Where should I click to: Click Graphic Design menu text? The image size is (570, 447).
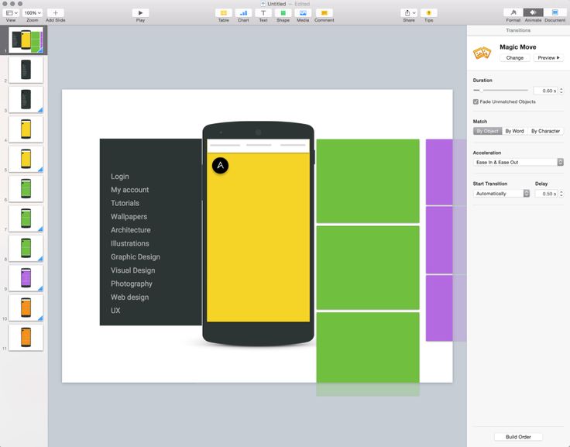coord(136,256)
